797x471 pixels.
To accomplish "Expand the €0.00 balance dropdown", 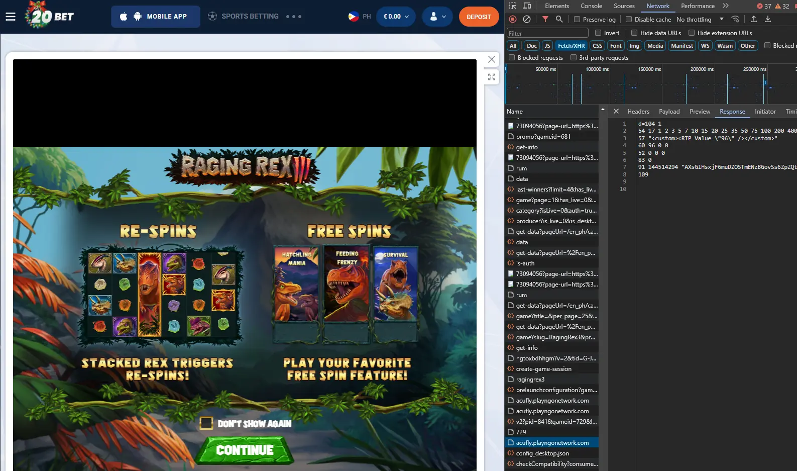I will [396, 17].
